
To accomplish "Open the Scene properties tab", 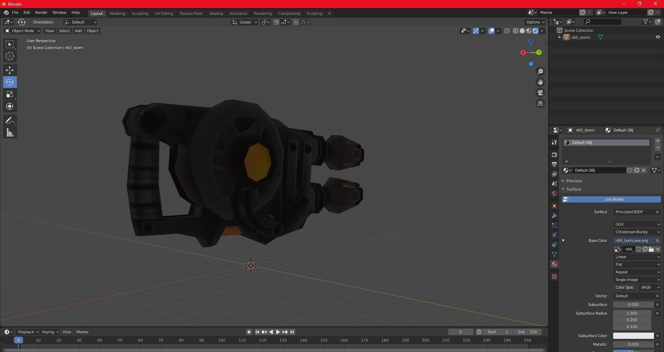I will [554, 184].
